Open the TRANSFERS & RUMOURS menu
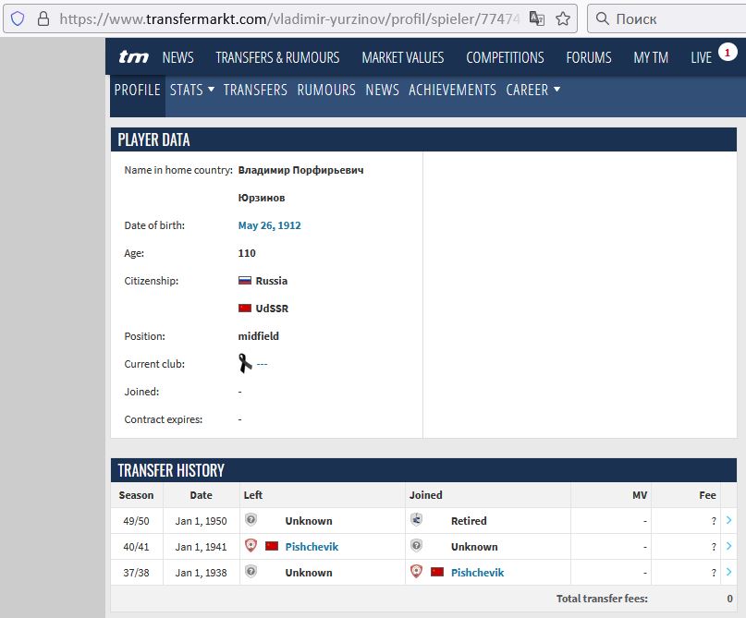 277,57
